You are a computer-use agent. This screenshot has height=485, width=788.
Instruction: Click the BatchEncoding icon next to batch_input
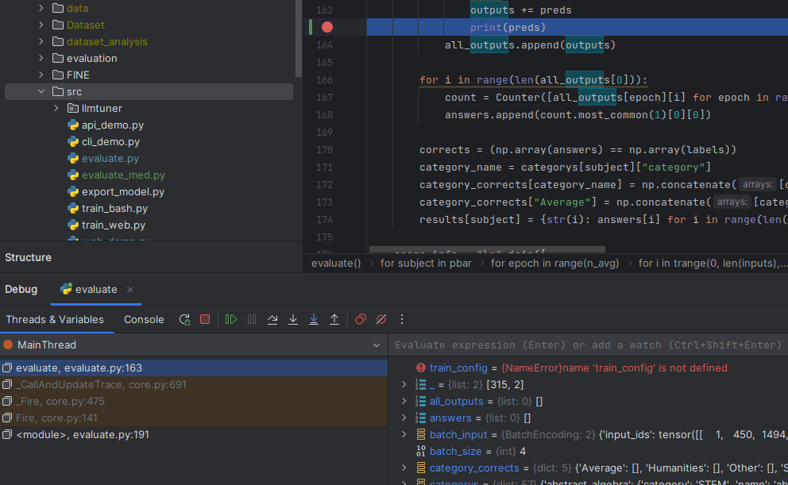[x=421, y=435]
